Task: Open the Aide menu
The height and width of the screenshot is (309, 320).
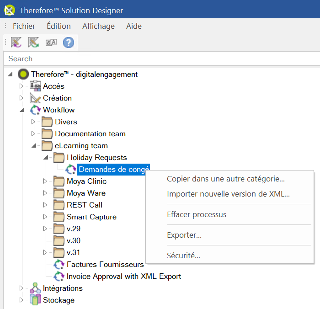Action: pyautogui.click(x=134, y=26)
